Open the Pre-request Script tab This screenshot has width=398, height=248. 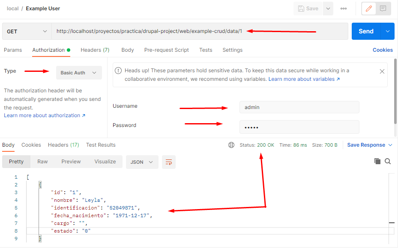point(167,50)
